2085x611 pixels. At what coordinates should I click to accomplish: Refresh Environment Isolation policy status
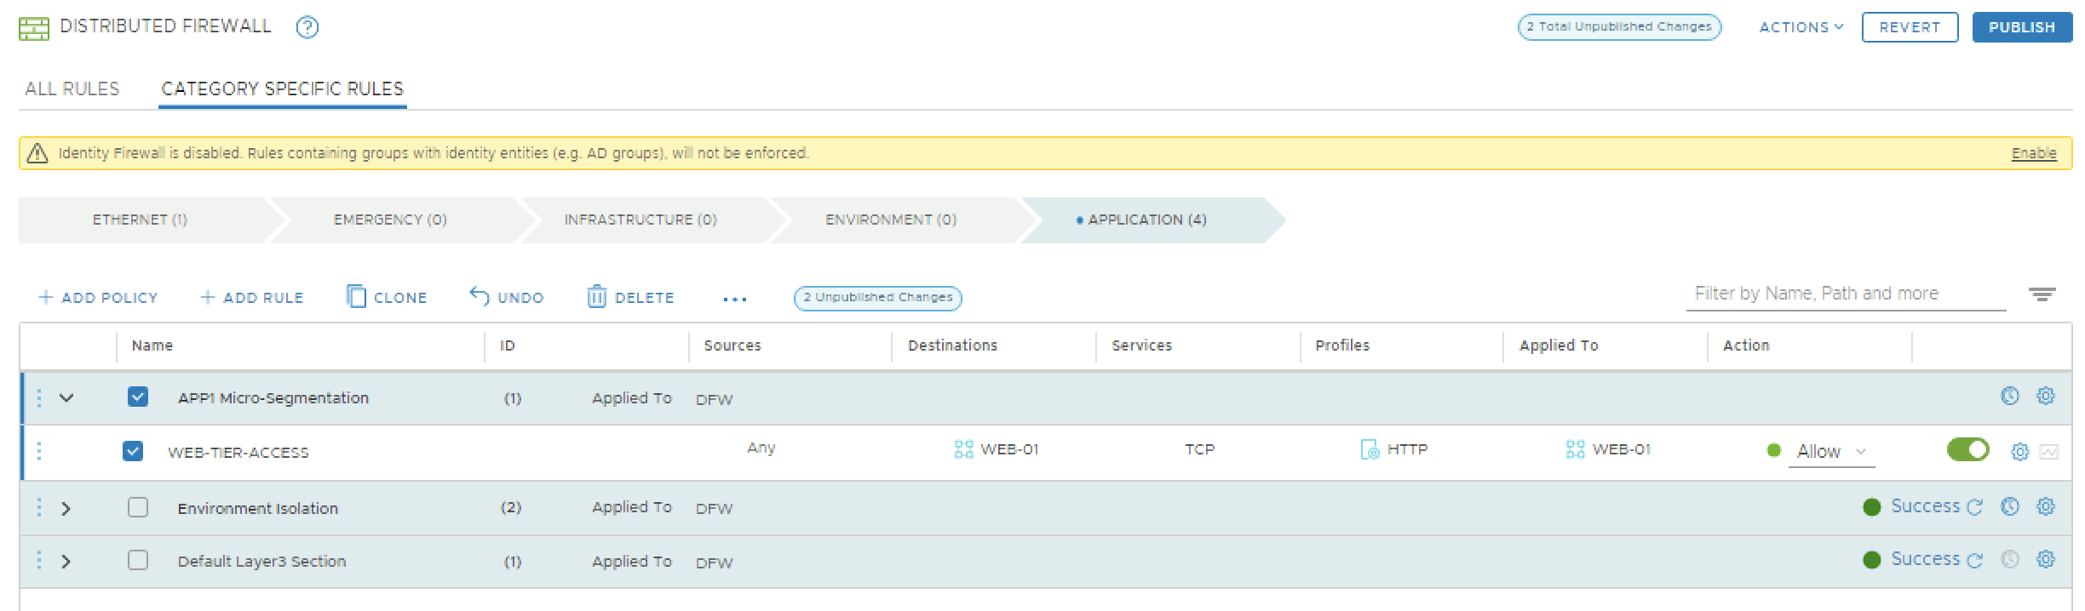click(x=1974, y=507)
